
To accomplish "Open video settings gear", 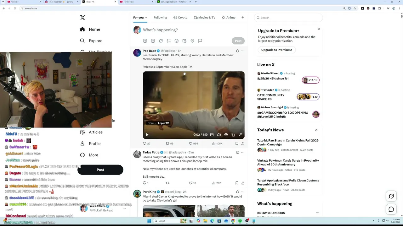I will point(226,135).
